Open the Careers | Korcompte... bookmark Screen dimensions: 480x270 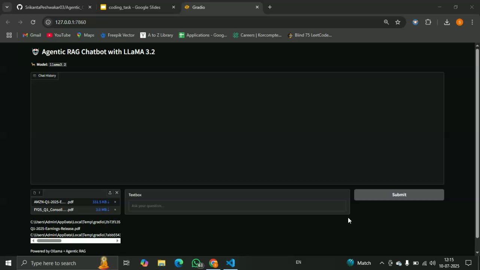tap(257, 35)
